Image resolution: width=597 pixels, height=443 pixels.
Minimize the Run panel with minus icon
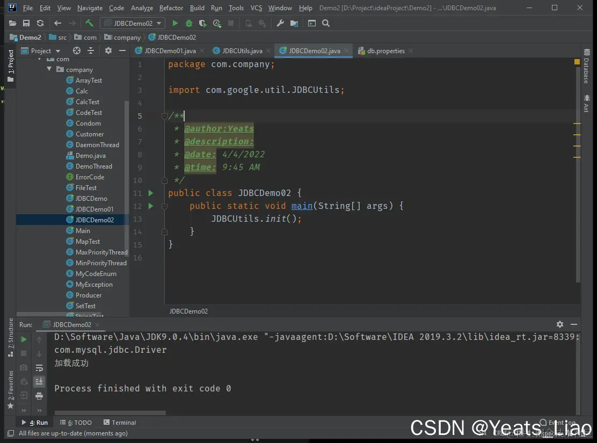pos(574,324)
